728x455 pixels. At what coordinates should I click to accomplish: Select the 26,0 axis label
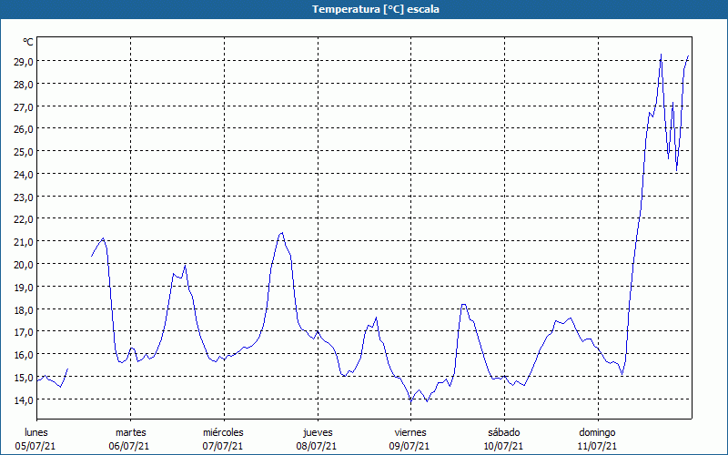coord(24,129)
